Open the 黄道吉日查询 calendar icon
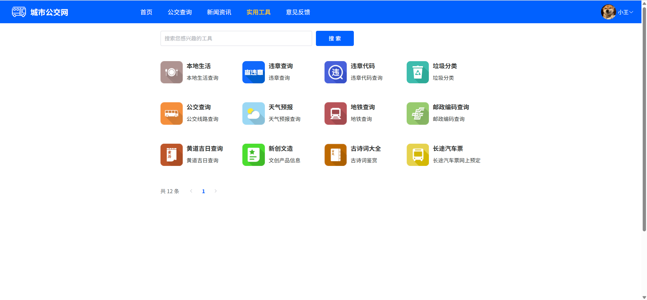 click(x=171, y=155)
